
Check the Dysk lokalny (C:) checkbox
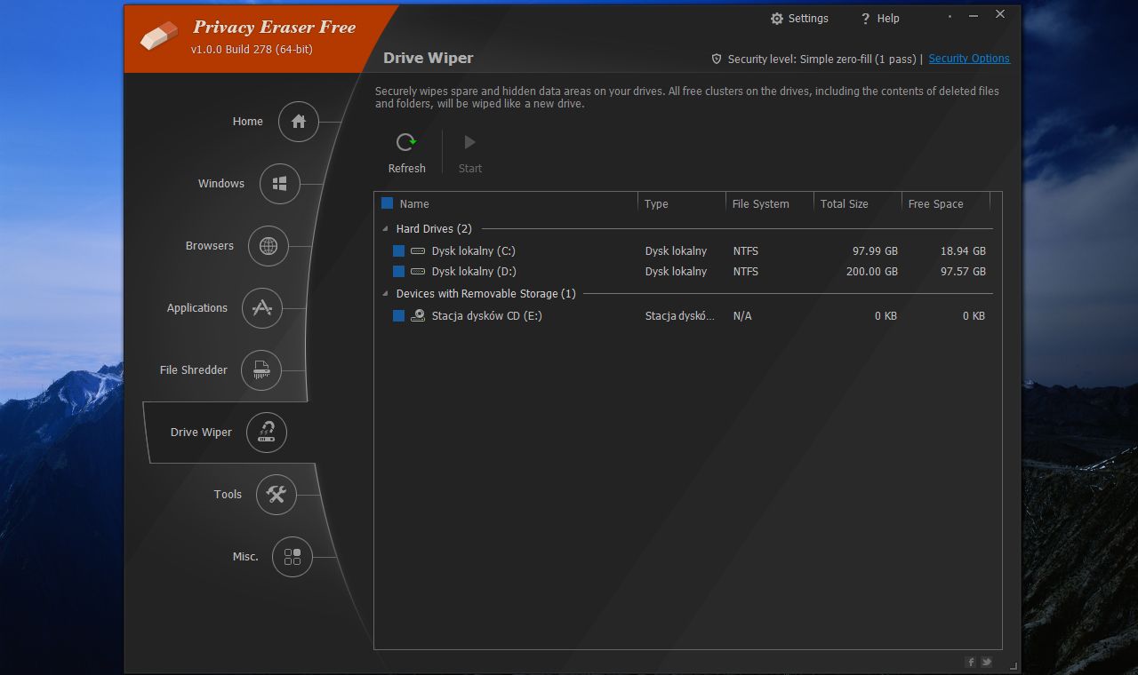click(398, 251)
